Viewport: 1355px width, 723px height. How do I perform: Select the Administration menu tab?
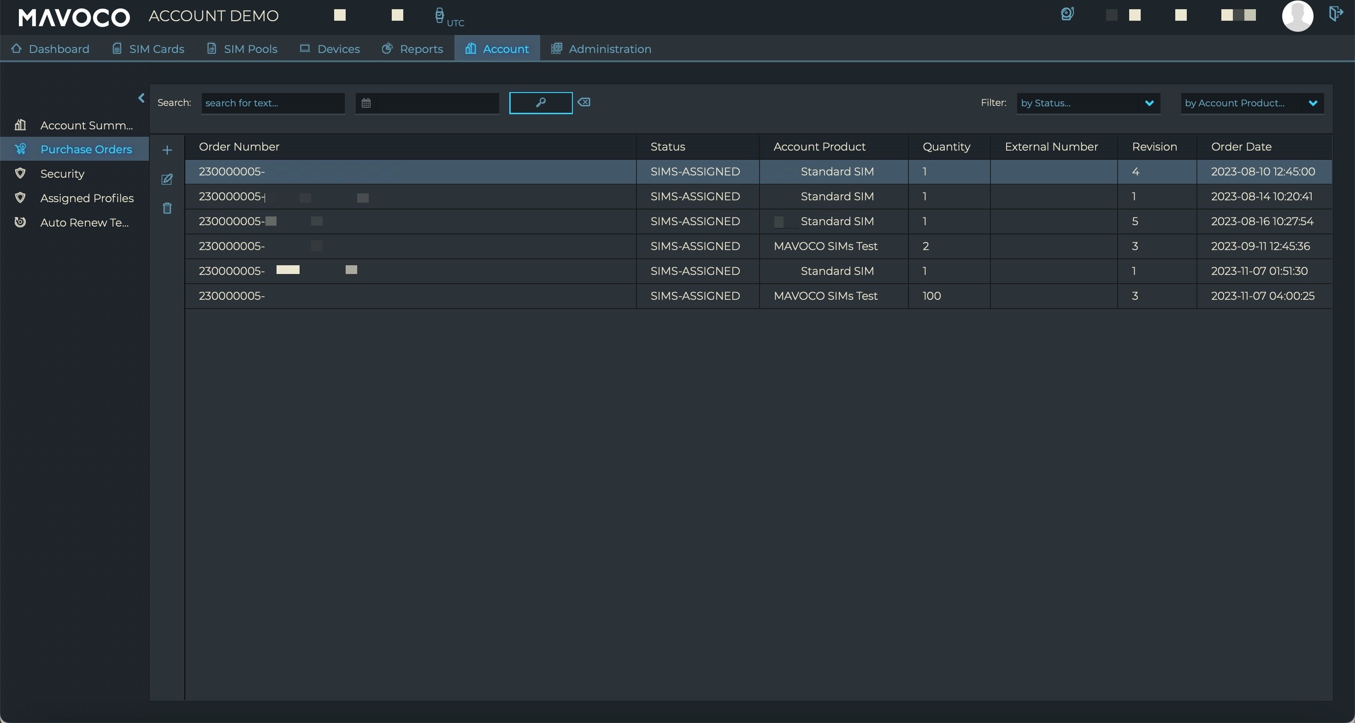pos(609,48)
